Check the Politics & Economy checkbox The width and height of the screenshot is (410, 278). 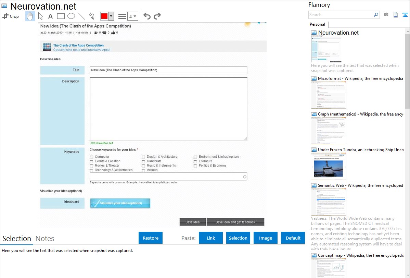click(195, 166)
